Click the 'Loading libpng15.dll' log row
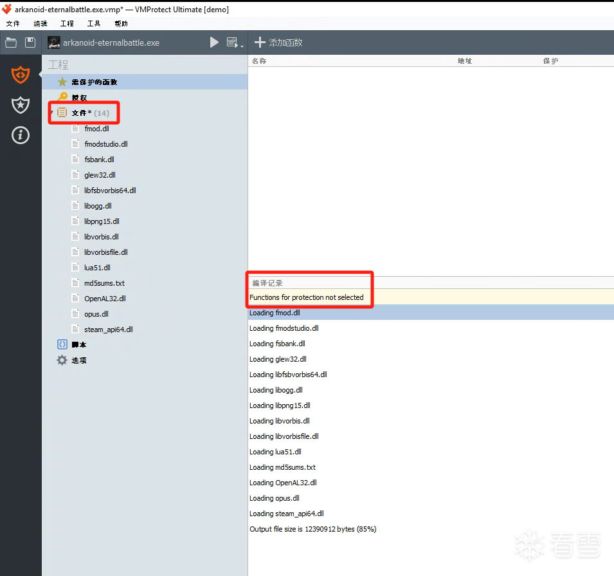The width and height of the screenshot is (614, 576). (431, 405)
